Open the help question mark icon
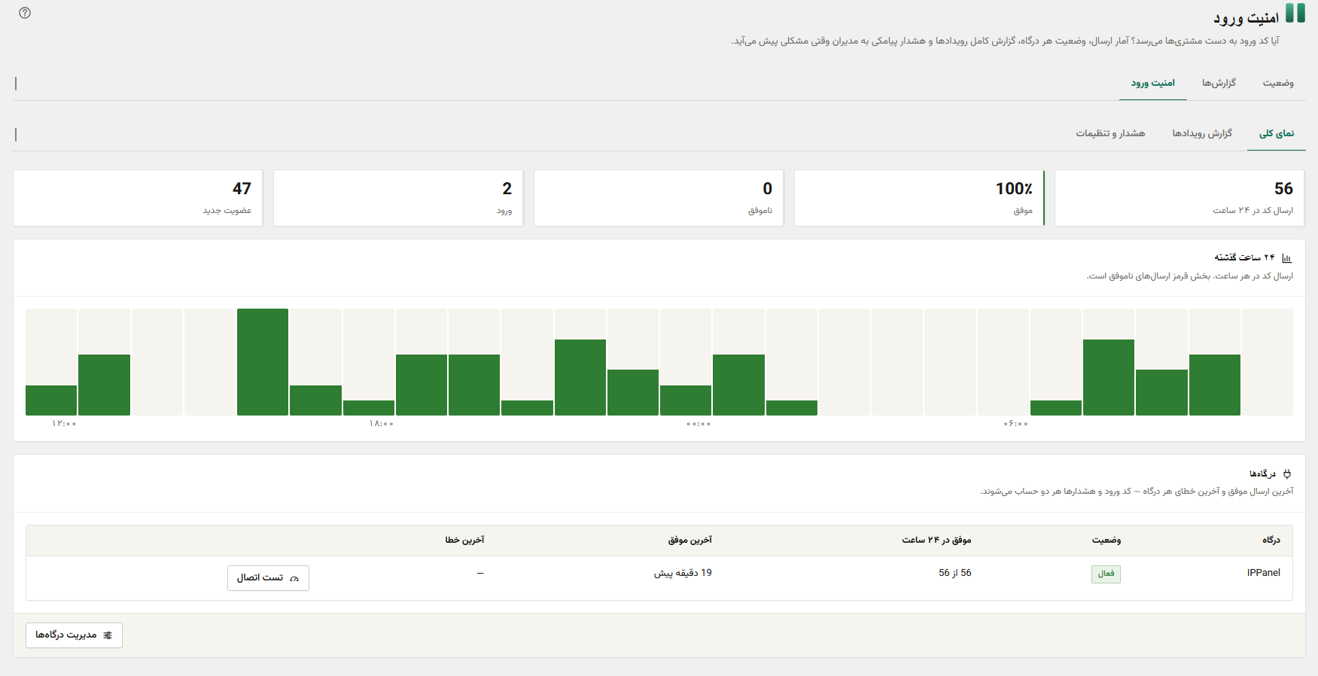Viewport: 1318px width, 676px height. pos(25,13)
